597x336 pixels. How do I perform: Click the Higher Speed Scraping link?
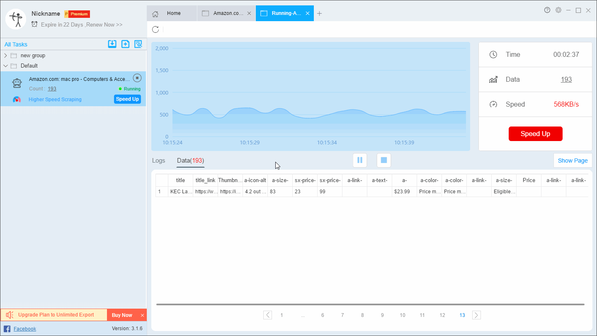(55, 100)
